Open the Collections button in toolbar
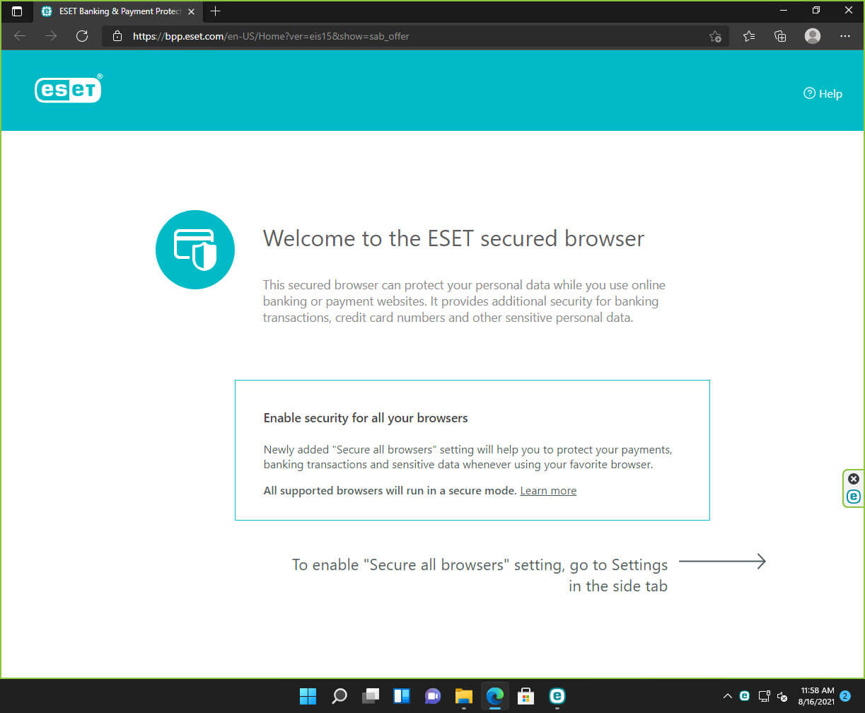 780,36
